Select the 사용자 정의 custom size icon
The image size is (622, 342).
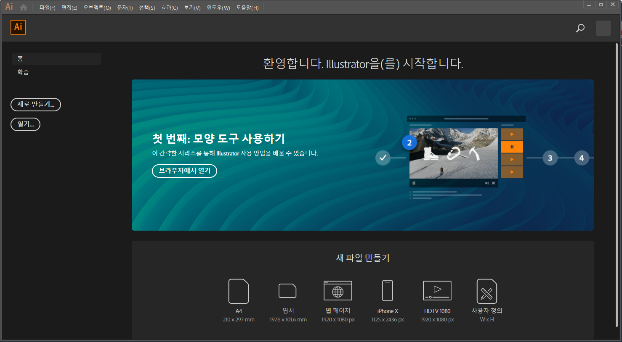pos(487,291)
